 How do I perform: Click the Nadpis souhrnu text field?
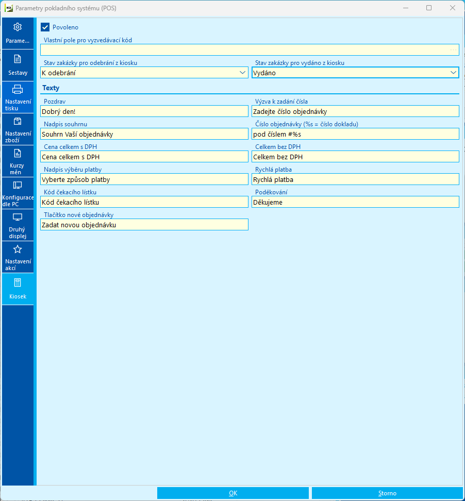click(x=144, y=134)
